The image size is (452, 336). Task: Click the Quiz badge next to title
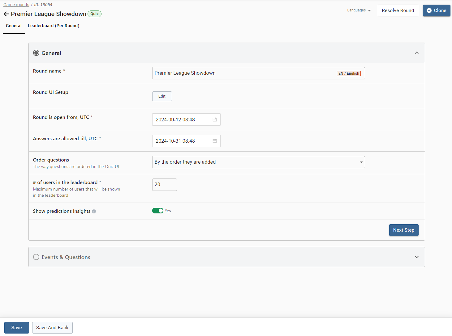94,14
